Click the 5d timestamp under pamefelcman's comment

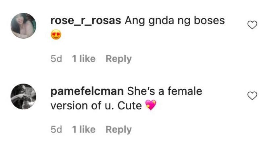click(56, 130)
